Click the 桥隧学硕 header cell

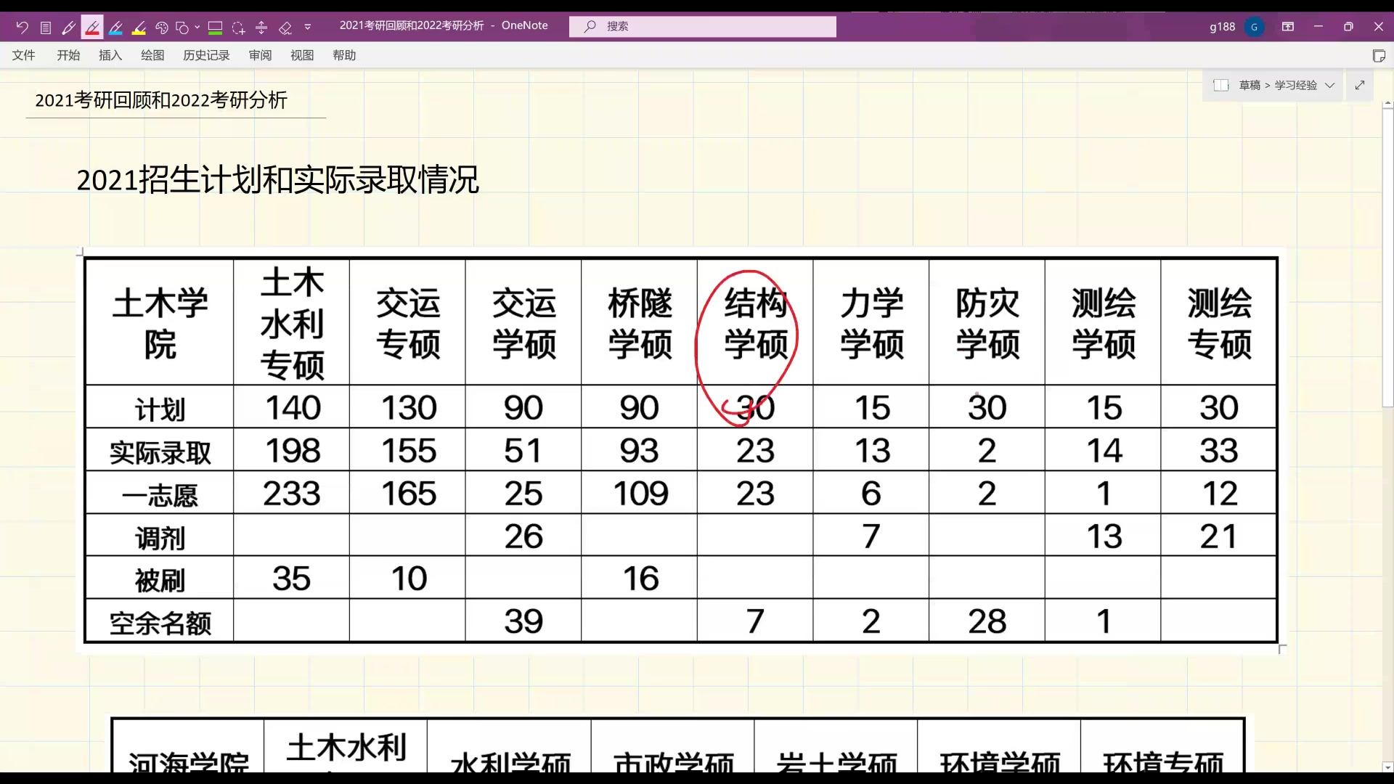pos(640,322)
